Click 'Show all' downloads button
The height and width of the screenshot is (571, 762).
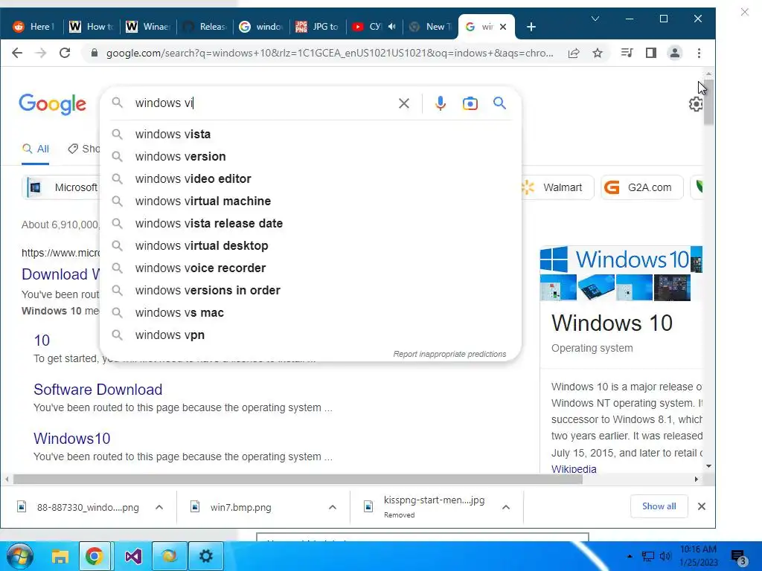[659, 506]
